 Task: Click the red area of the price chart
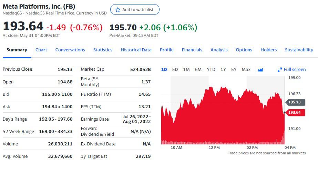tap(223, 122)
